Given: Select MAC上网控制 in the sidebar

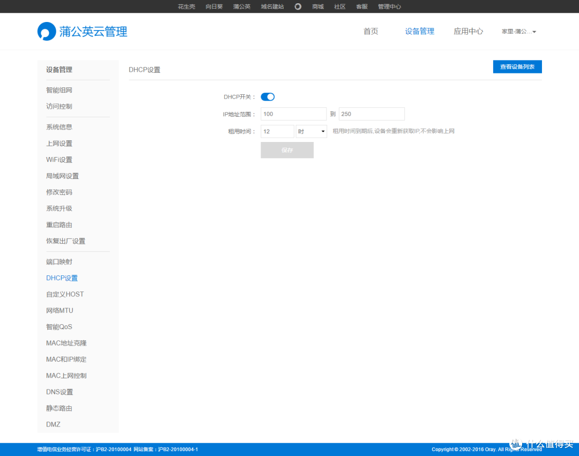Looking at the screenshot, I should coord(66,376).
